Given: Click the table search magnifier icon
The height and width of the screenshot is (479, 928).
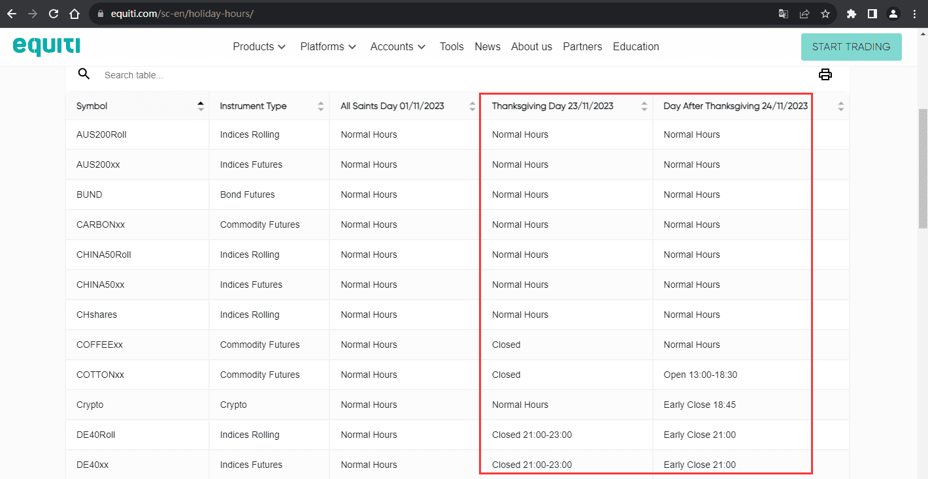Looking at the screenshot, I should pyautogui.click(x=84, y=74).
